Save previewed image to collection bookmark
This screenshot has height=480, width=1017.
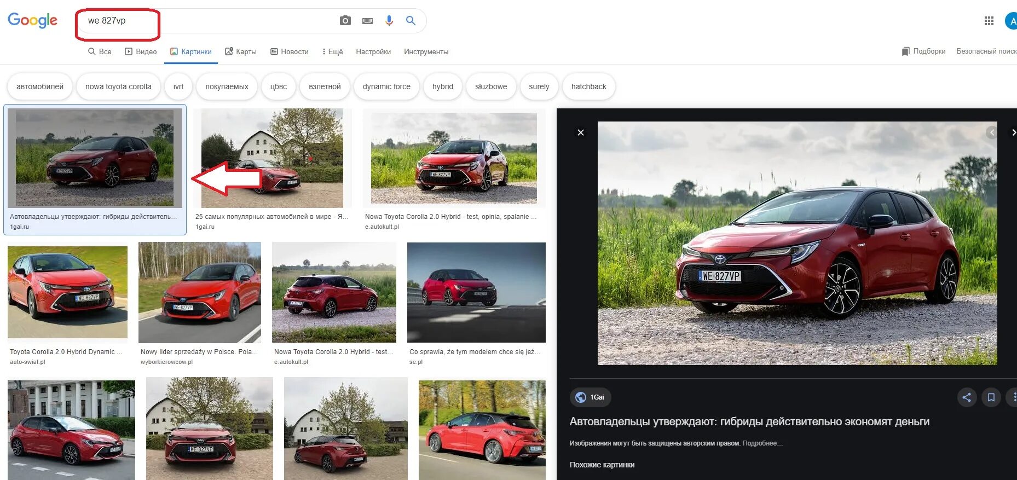[991, 397]
